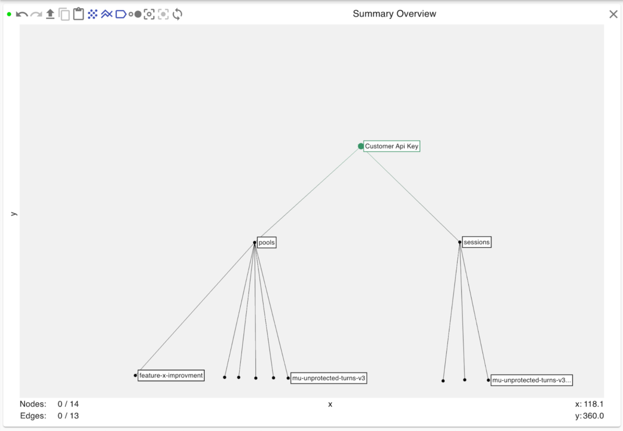Click the feature-x-improvment node label
This screenshot has height=431, width=623.
[x=171, y=376]
